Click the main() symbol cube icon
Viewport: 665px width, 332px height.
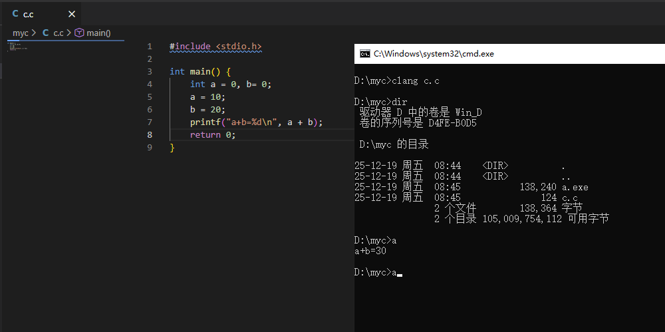pyautogui.click(x=79, y=33)
